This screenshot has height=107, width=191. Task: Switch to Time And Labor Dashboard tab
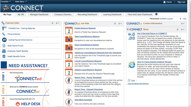[x=140, y=15]
